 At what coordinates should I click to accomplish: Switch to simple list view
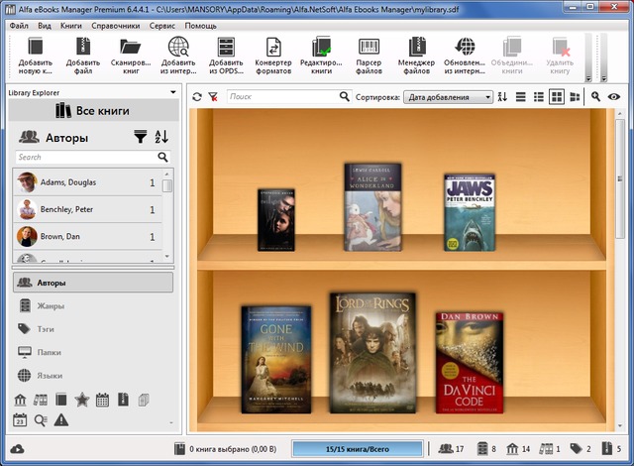pyautogui.click(x=521, y=97)
